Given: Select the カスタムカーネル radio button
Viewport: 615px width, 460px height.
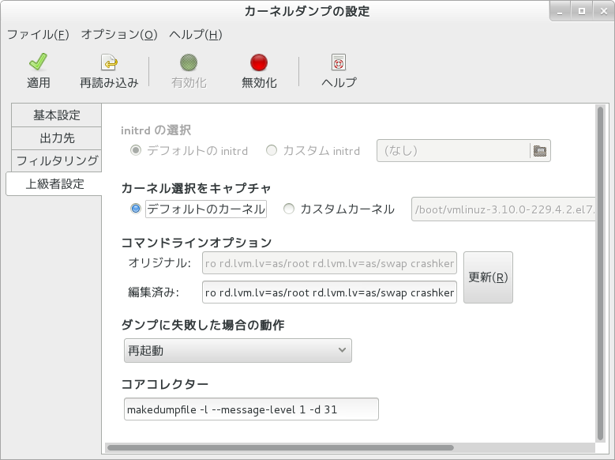Looking at the screenshot, I should 289,209.
